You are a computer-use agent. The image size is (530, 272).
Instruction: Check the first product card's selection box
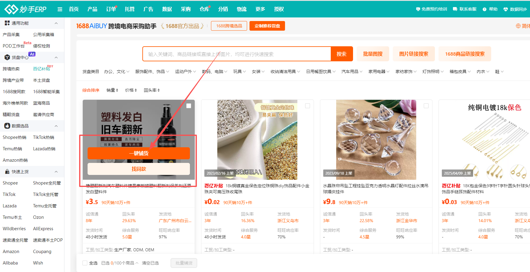point(189,106)
